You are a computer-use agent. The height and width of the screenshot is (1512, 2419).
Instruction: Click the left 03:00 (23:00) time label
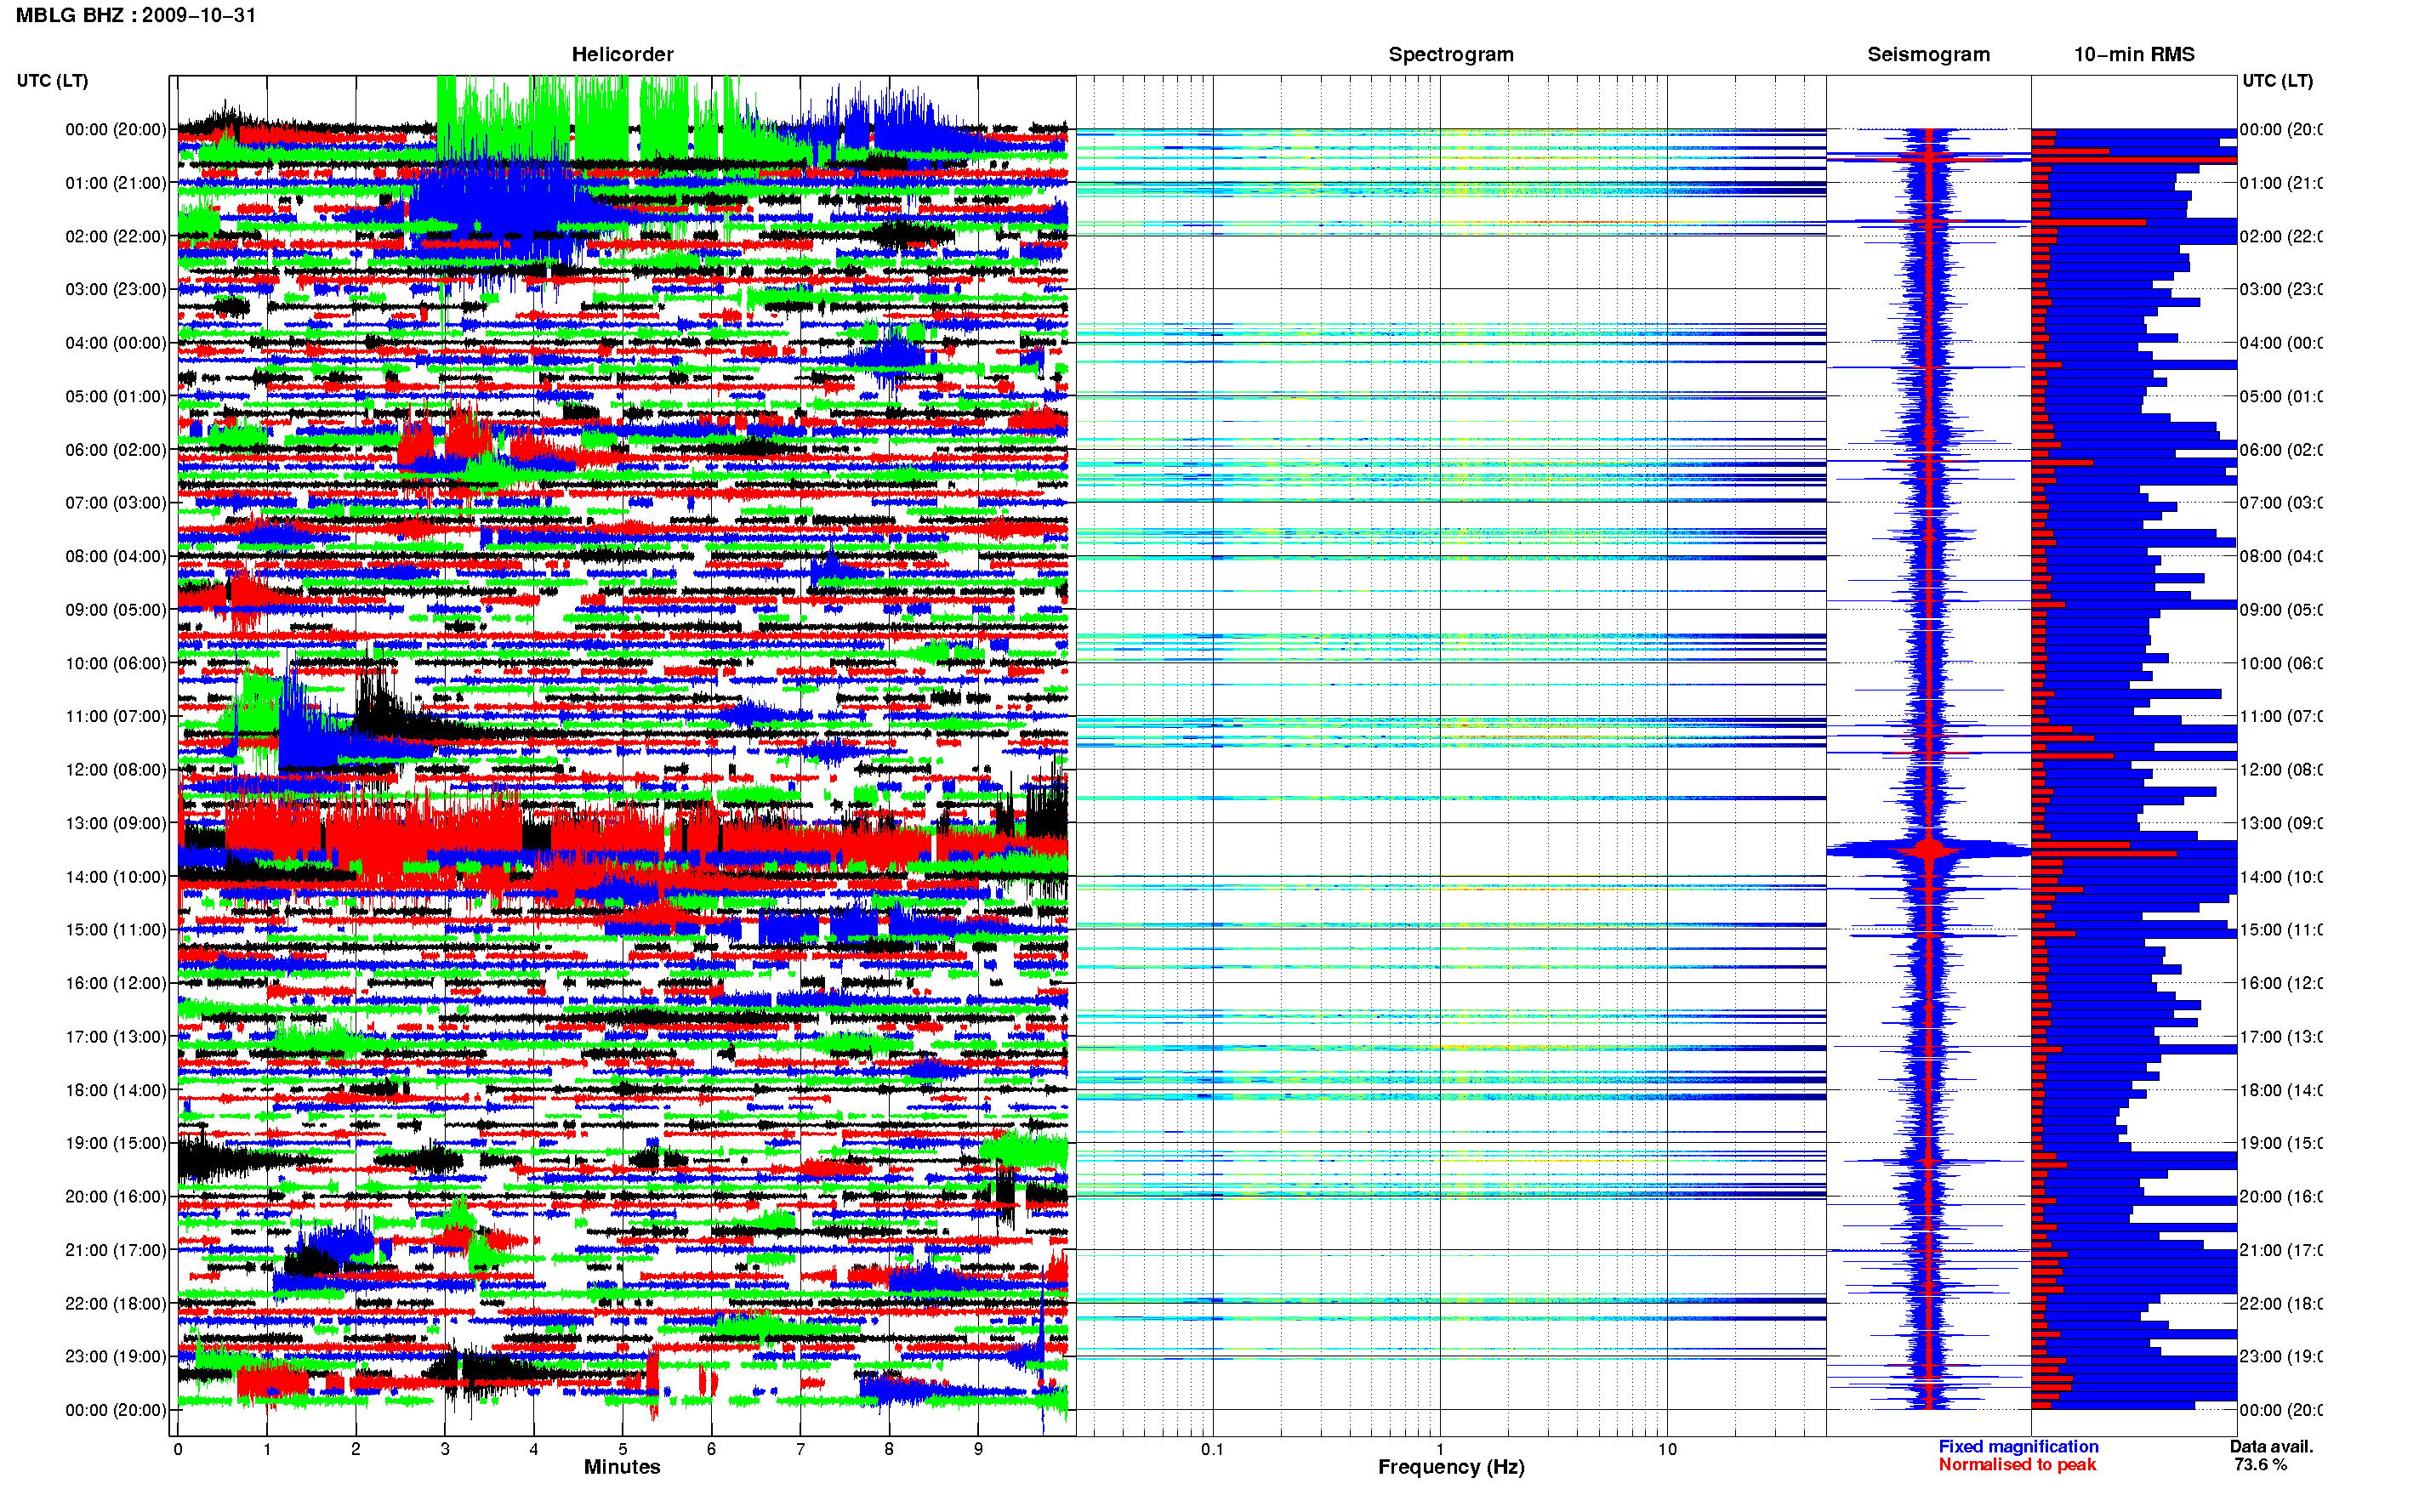tap(116, 289)
